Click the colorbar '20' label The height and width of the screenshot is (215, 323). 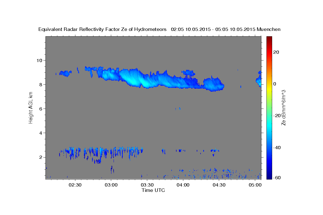coord(276,52)
